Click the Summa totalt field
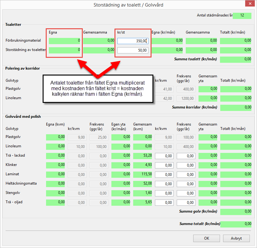The height and width of the screenshot is (248, 257). click(236, 224)
